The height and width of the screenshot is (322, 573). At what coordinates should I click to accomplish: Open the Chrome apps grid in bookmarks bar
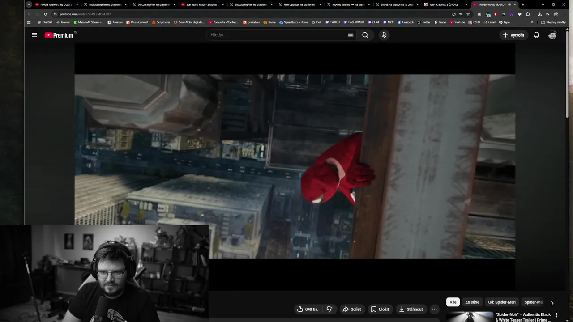point(29,22)
